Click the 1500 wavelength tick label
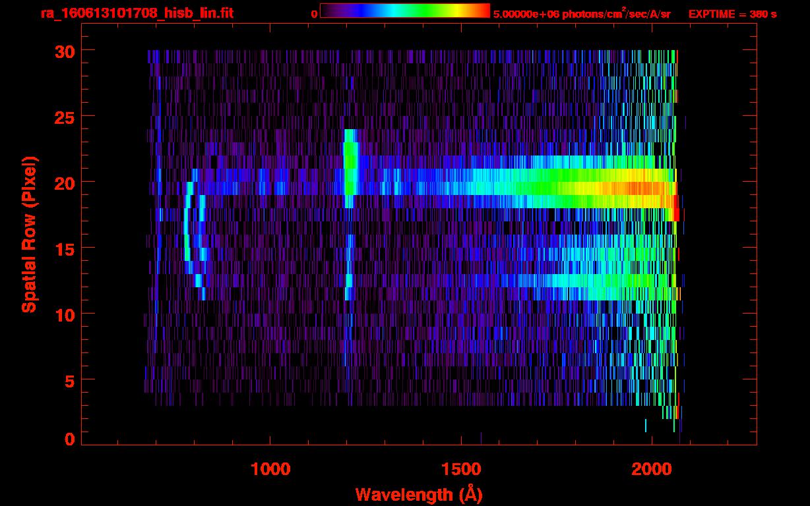The height and width of the screenshot is (506, 810). point(461,469)
